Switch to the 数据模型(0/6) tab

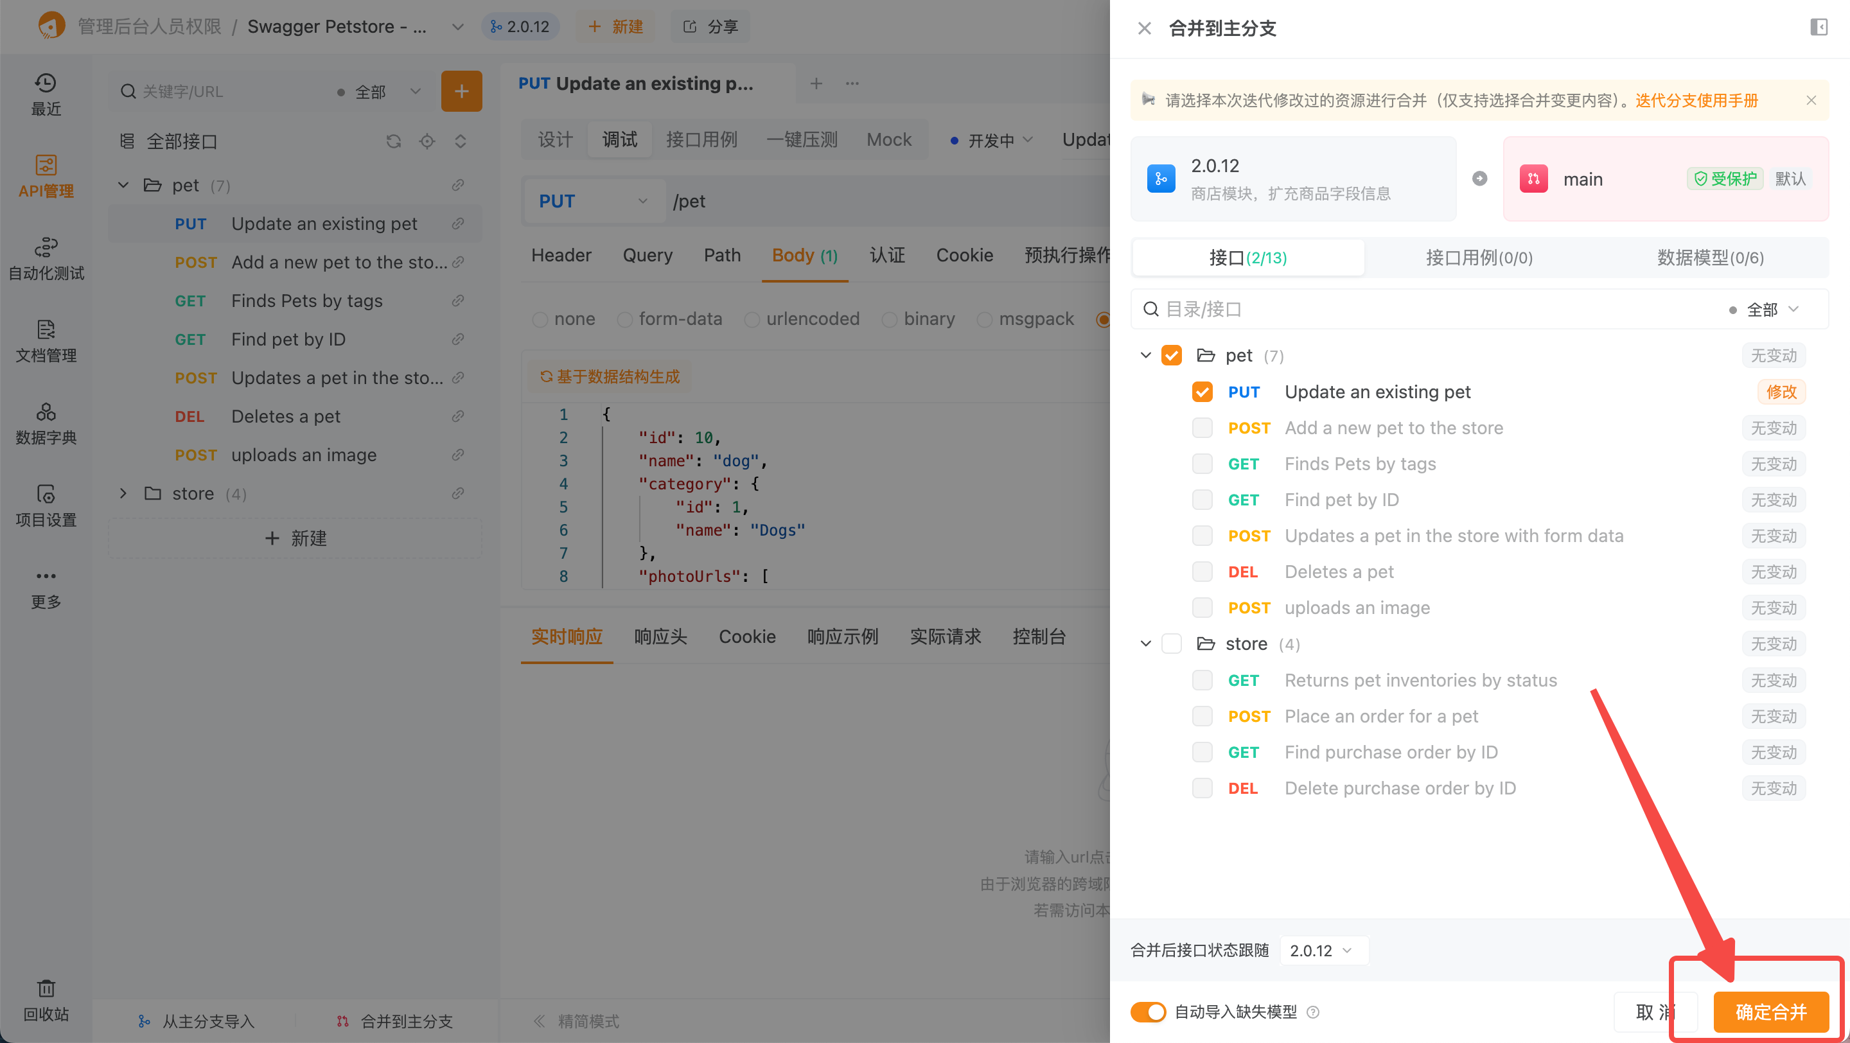[1710, 258]
